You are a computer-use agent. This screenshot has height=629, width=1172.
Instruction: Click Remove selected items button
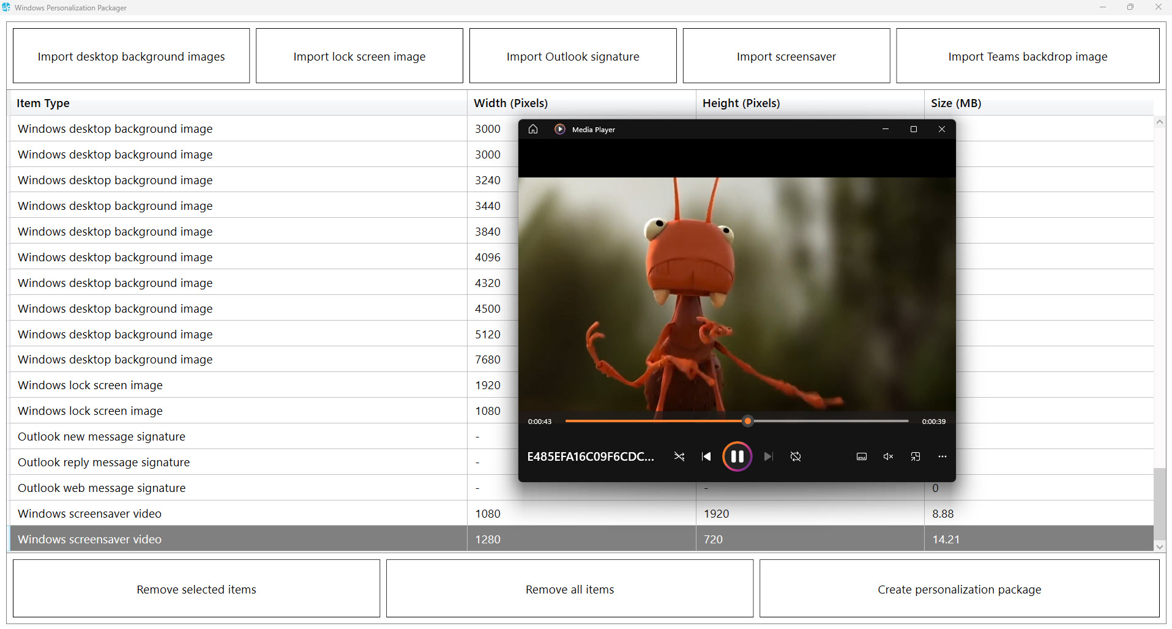196,589
